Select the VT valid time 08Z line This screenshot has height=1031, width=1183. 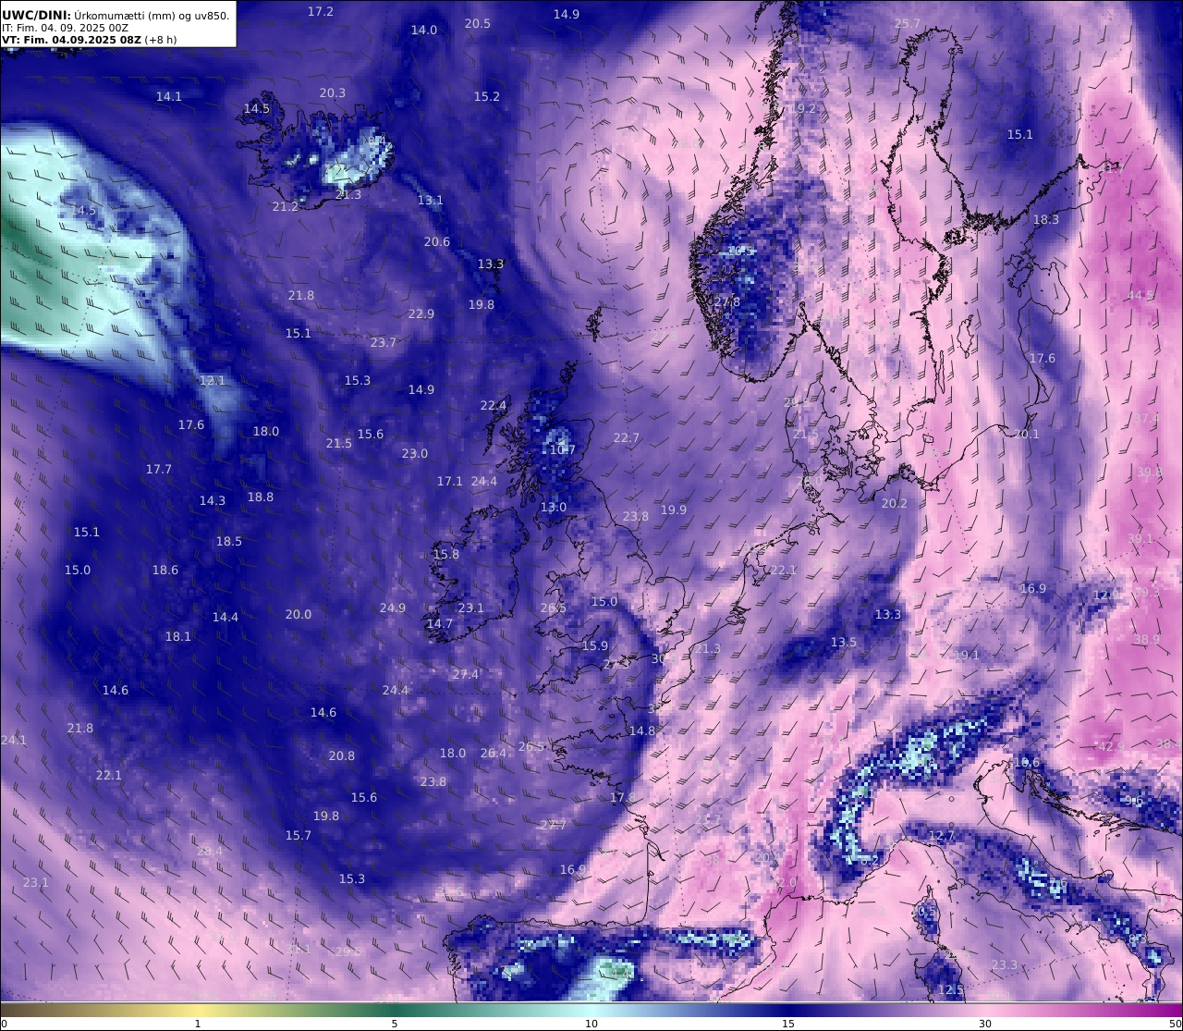pyautogui.click(x=89, y=40)
